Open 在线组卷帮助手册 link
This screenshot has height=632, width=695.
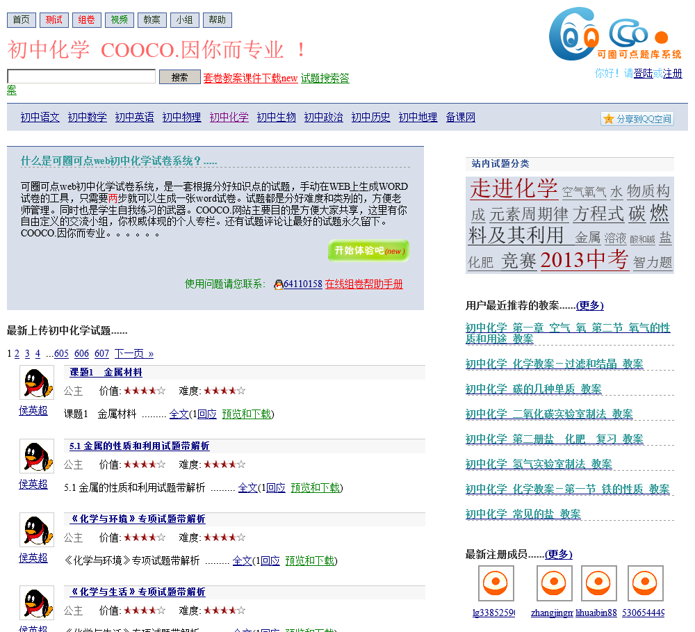pos(364,284)
